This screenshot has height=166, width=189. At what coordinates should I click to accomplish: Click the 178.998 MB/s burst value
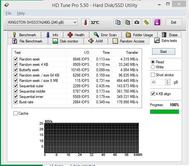(x=127, y=102)
